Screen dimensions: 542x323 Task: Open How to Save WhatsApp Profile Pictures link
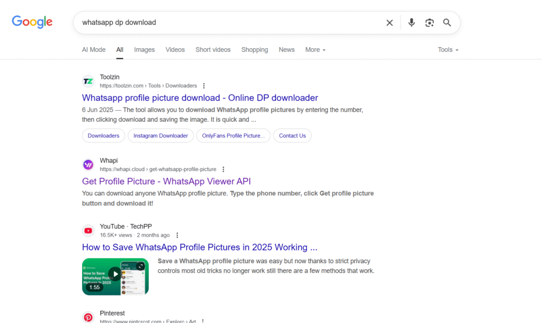[200, 247]
